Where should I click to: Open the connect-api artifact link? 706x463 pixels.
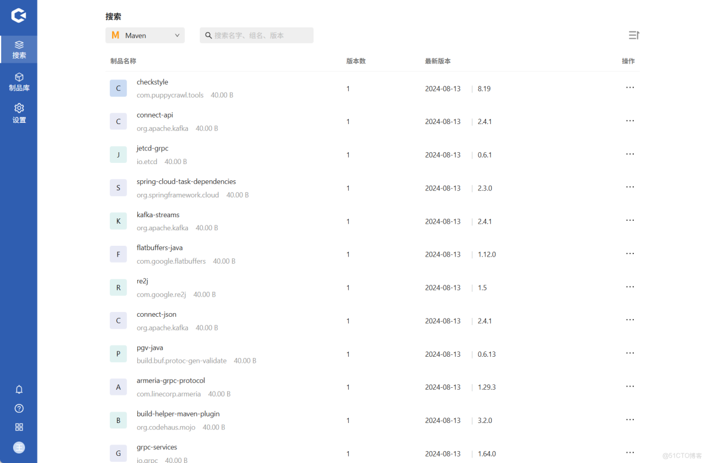pyautogui.click(x=155, y=115)
